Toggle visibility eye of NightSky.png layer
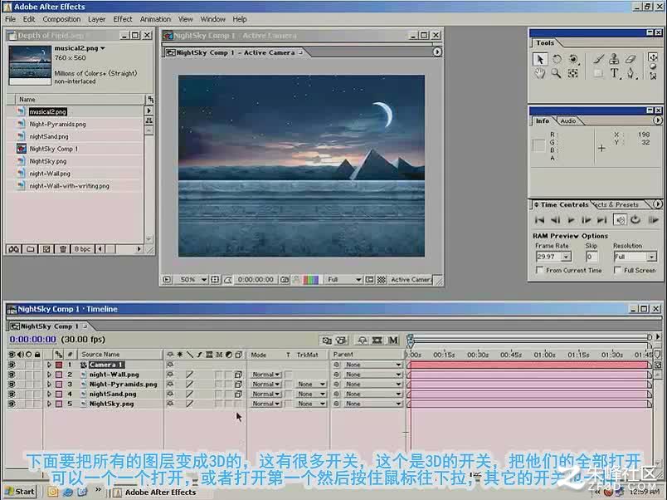The width and height of the screenshot is (667, 500). click(12, 404)
